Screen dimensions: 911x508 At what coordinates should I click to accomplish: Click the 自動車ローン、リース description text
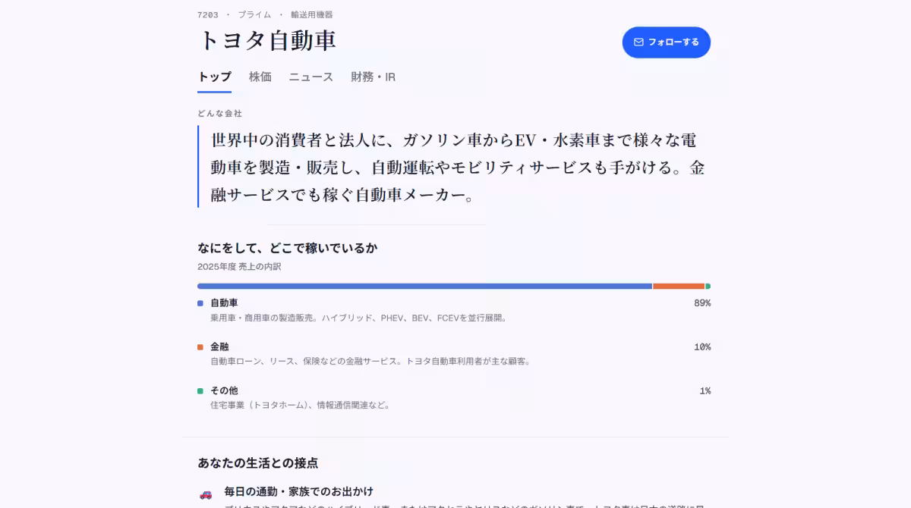[370, 362]
